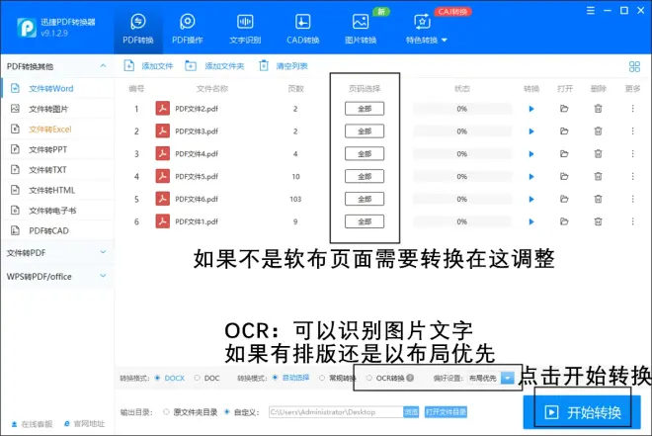
Task: Click the 添加文件 add file button
Action: 148,65
